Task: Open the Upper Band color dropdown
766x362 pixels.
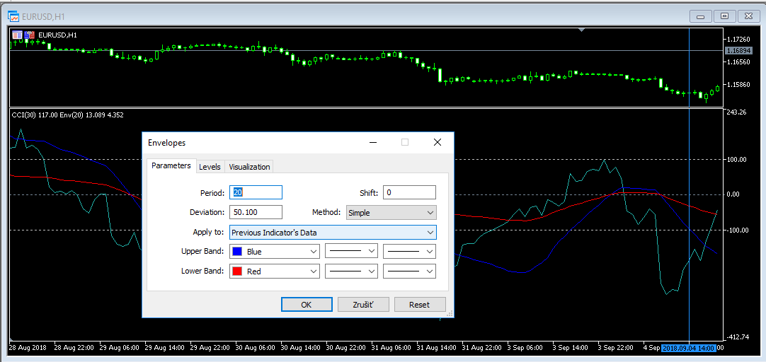Action: [x=275, y=251]
